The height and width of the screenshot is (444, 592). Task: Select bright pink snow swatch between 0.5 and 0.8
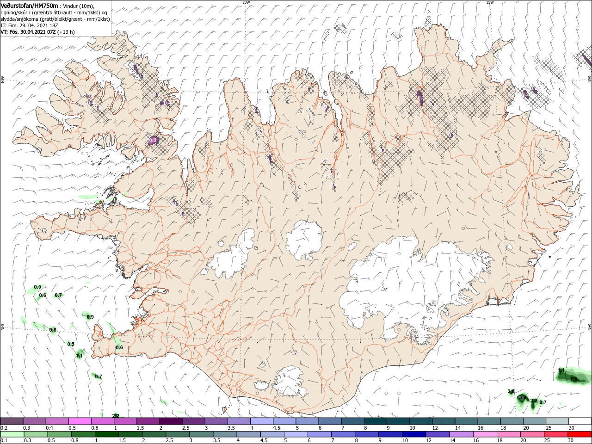tap(80, 421)
